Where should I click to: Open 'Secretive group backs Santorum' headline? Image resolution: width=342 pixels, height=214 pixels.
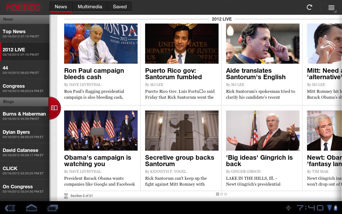click(180, 161)
